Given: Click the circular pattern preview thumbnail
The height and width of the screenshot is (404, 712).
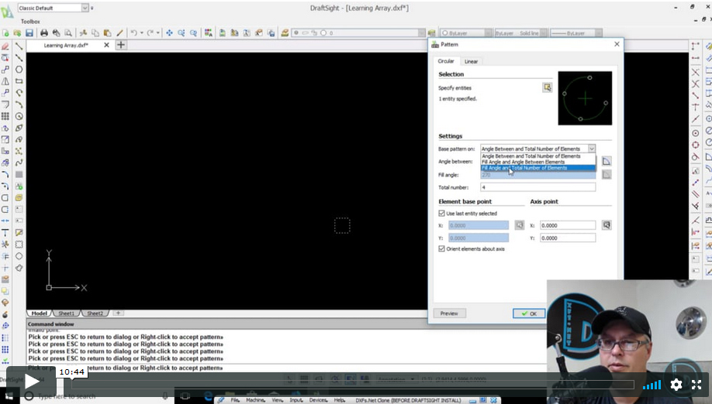Looking at the screenshot, I should [585, 98].
